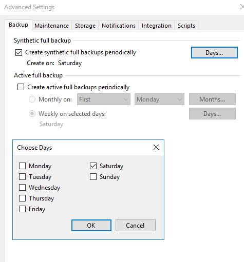Check the Tuesday checkbox
This screenshot has width=244, height=262.
22,176
